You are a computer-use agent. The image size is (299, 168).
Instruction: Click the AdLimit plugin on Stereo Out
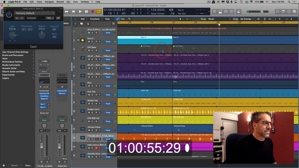pyautogui.click(x=62, y=94)
